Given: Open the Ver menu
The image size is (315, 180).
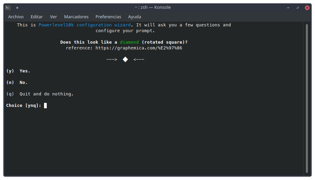Looking at the screenshot, I should click(53, 17).
